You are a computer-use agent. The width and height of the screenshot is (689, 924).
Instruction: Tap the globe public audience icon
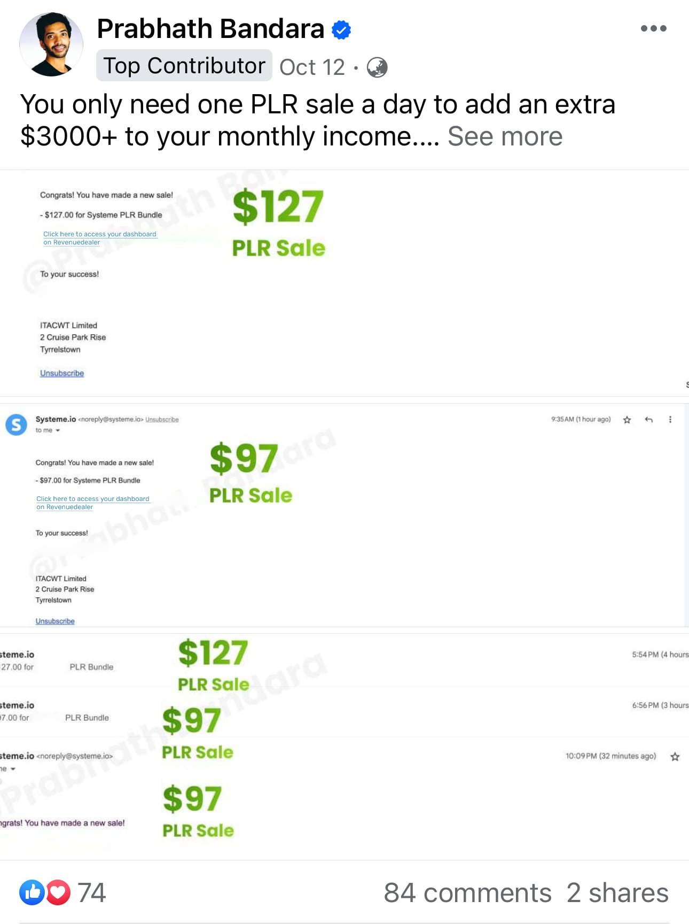[x=377, y=67]
